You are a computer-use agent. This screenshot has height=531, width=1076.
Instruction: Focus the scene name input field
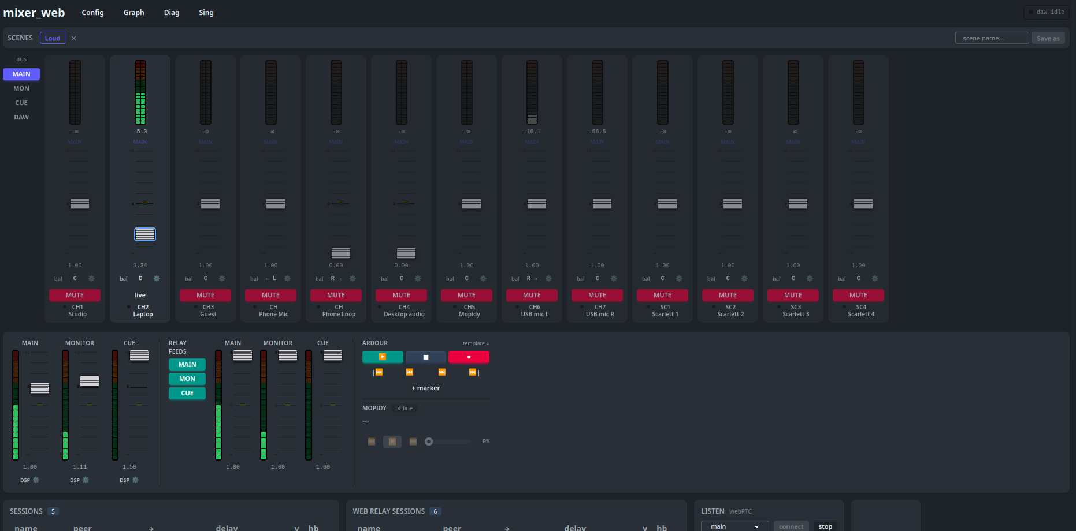(x=992, y=38)
